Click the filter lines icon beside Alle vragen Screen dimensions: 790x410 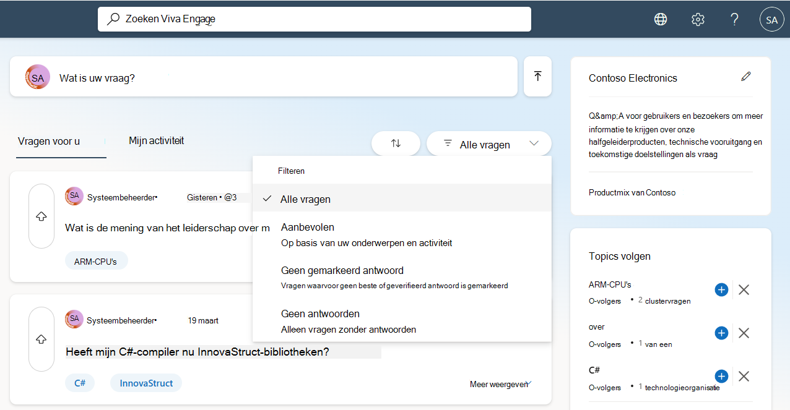point(448,143)
